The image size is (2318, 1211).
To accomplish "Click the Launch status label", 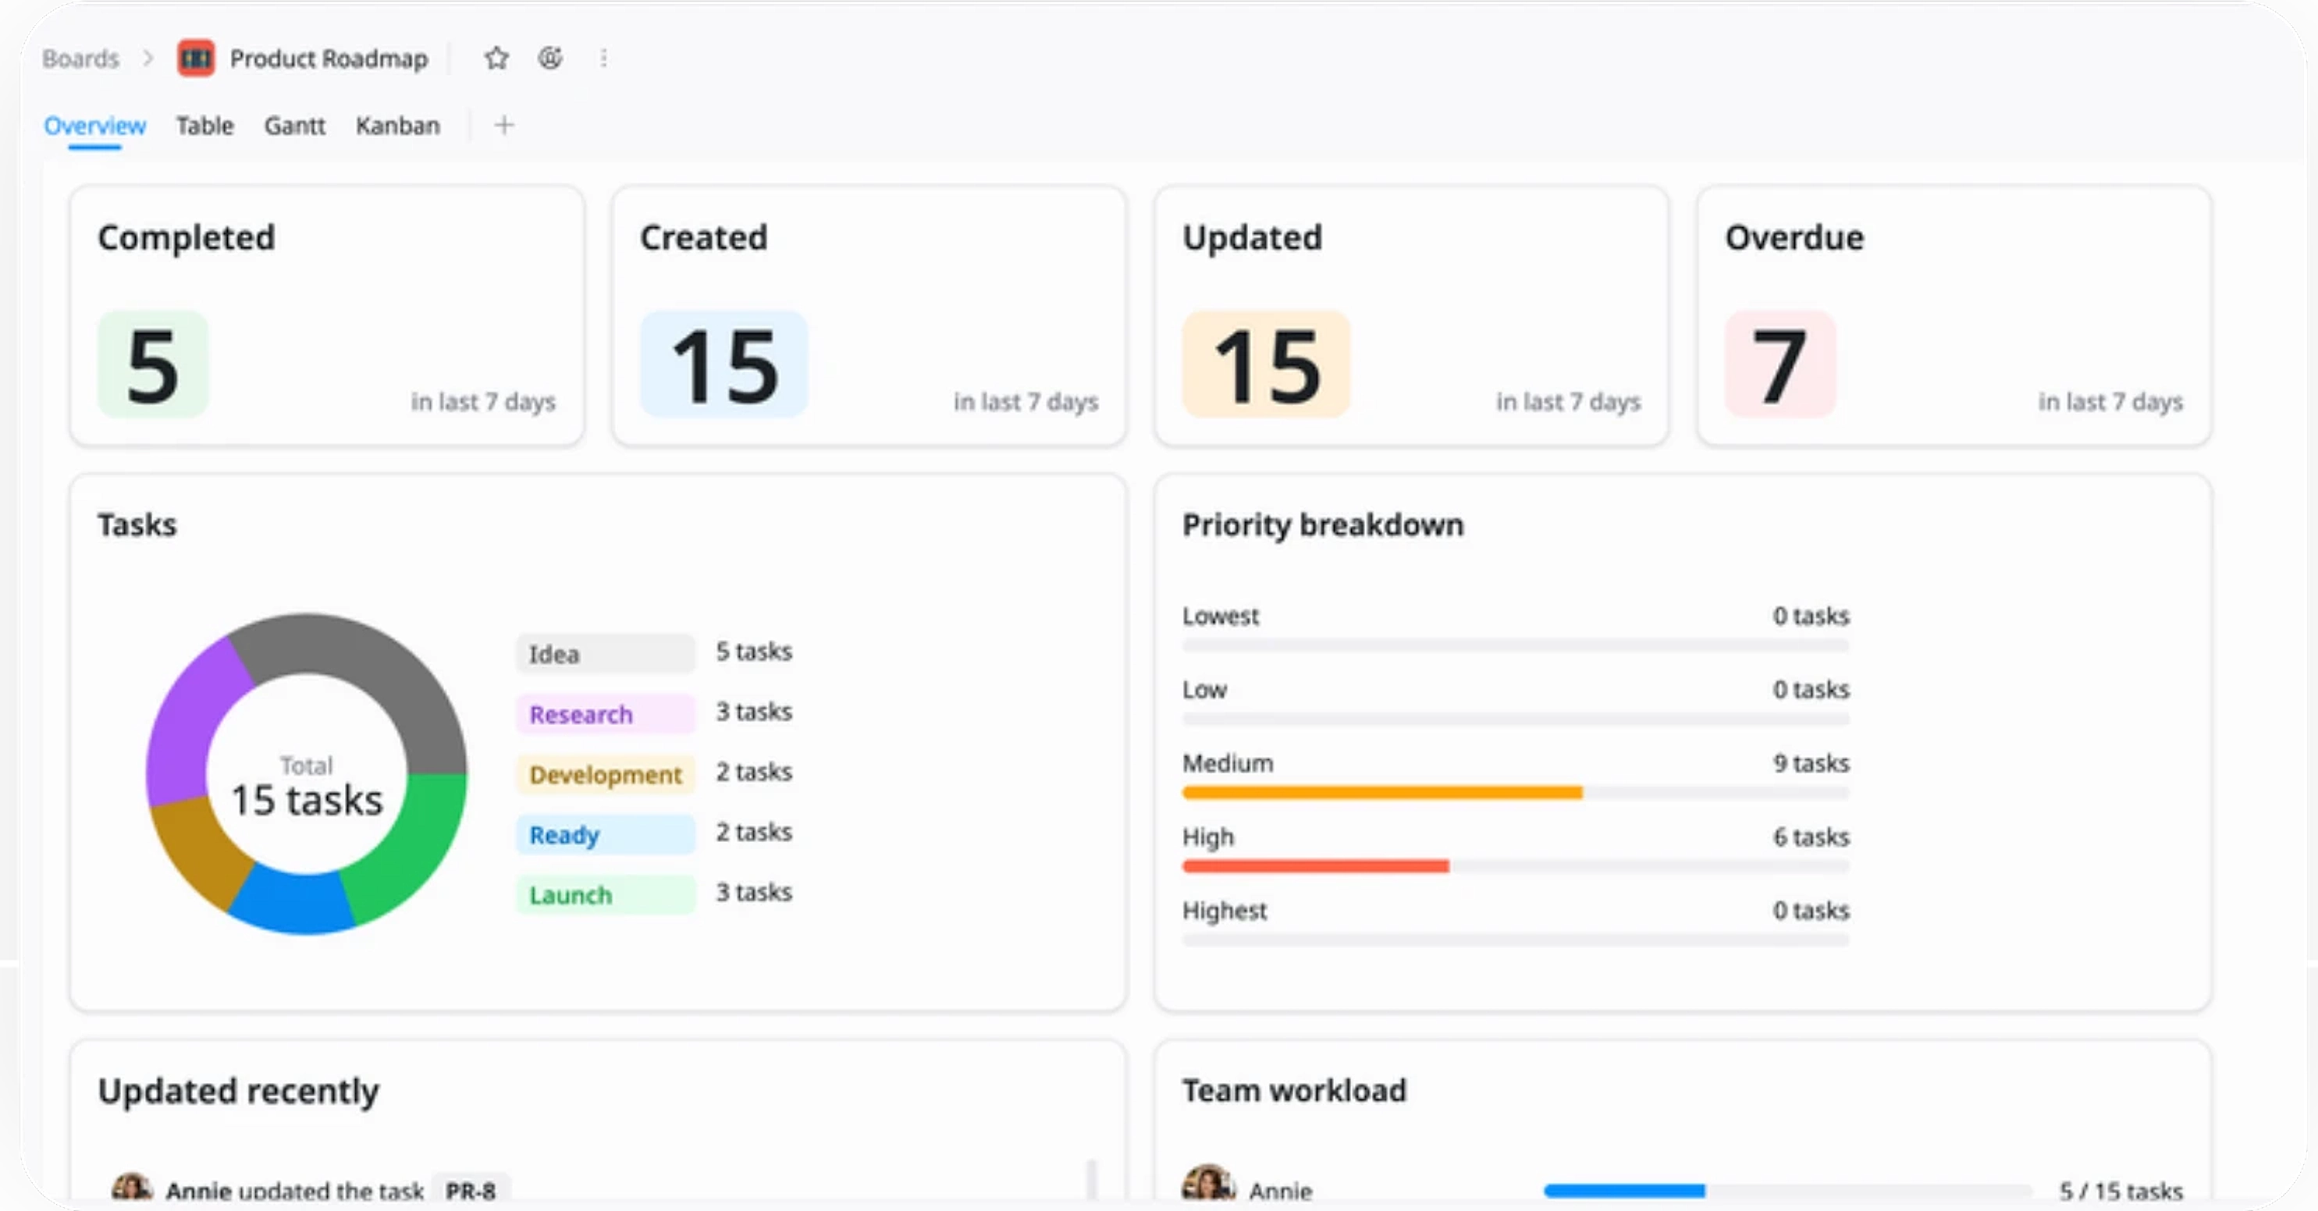I will [606, 894].
